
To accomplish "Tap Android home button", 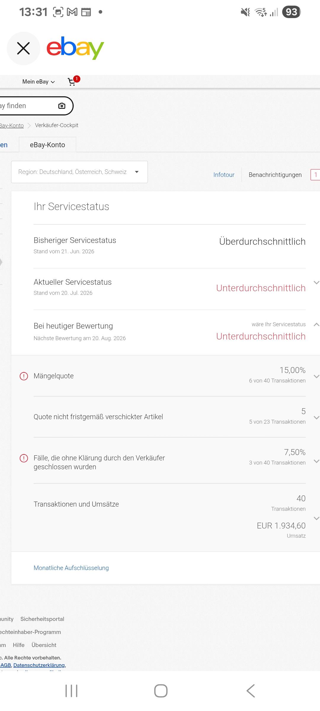I will (161, 691).
